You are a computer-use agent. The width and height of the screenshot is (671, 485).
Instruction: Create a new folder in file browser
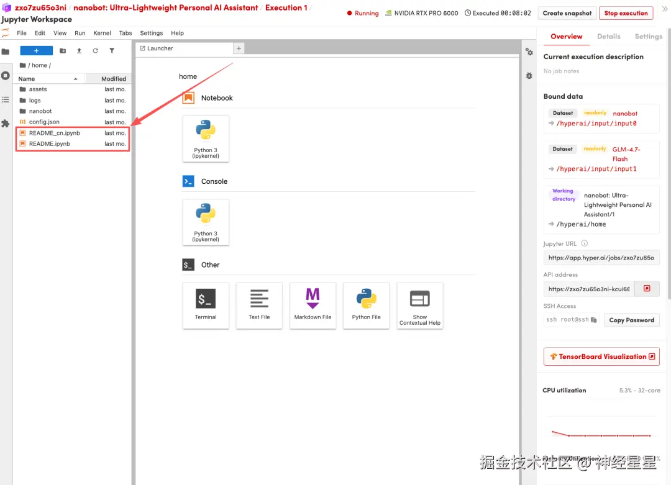click(63, 50)
